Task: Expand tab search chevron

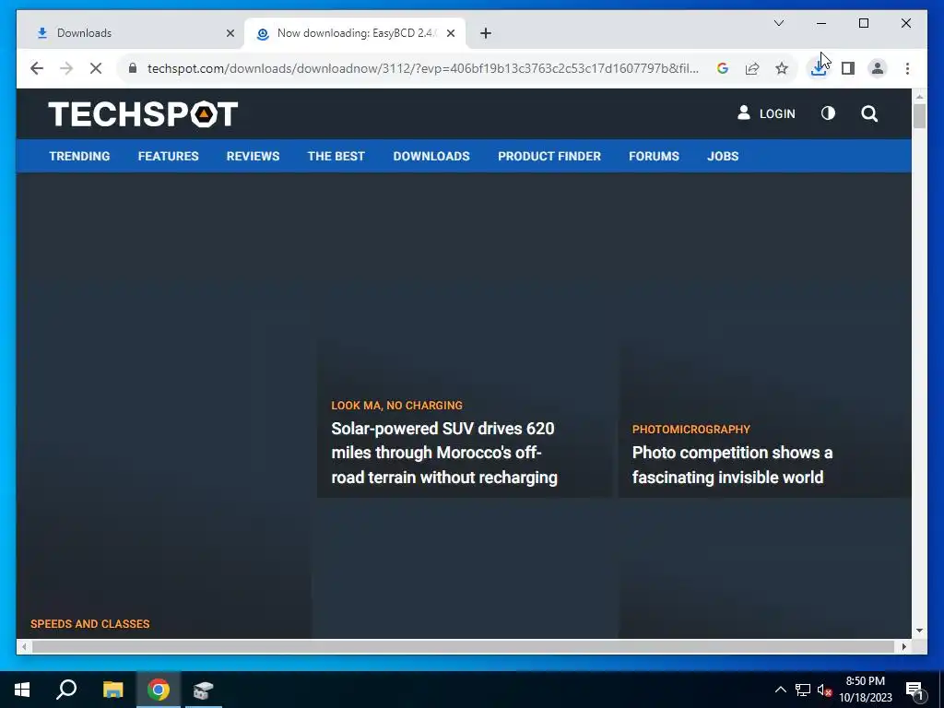Action: pyautogui.click(x=778, y=23)
